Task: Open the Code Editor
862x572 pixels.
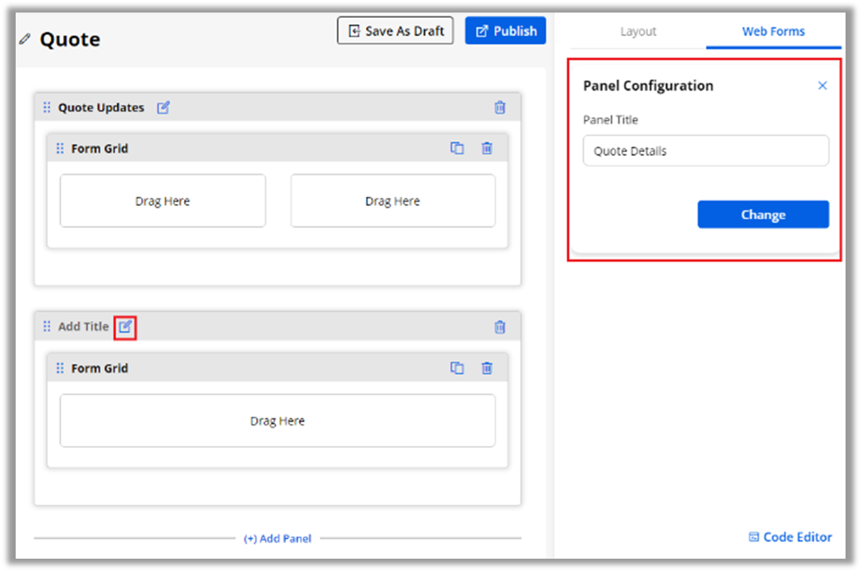Action: click(x=790, y=537)
